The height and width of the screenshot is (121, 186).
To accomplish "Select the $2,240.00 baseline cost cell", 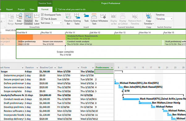I will click(x=48, y=99).
